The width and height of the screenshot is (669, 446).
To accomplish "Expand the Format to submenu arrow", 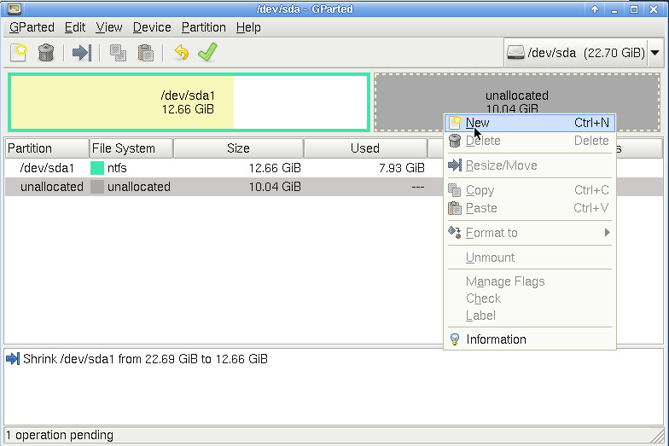I will (x=608, y=232).
